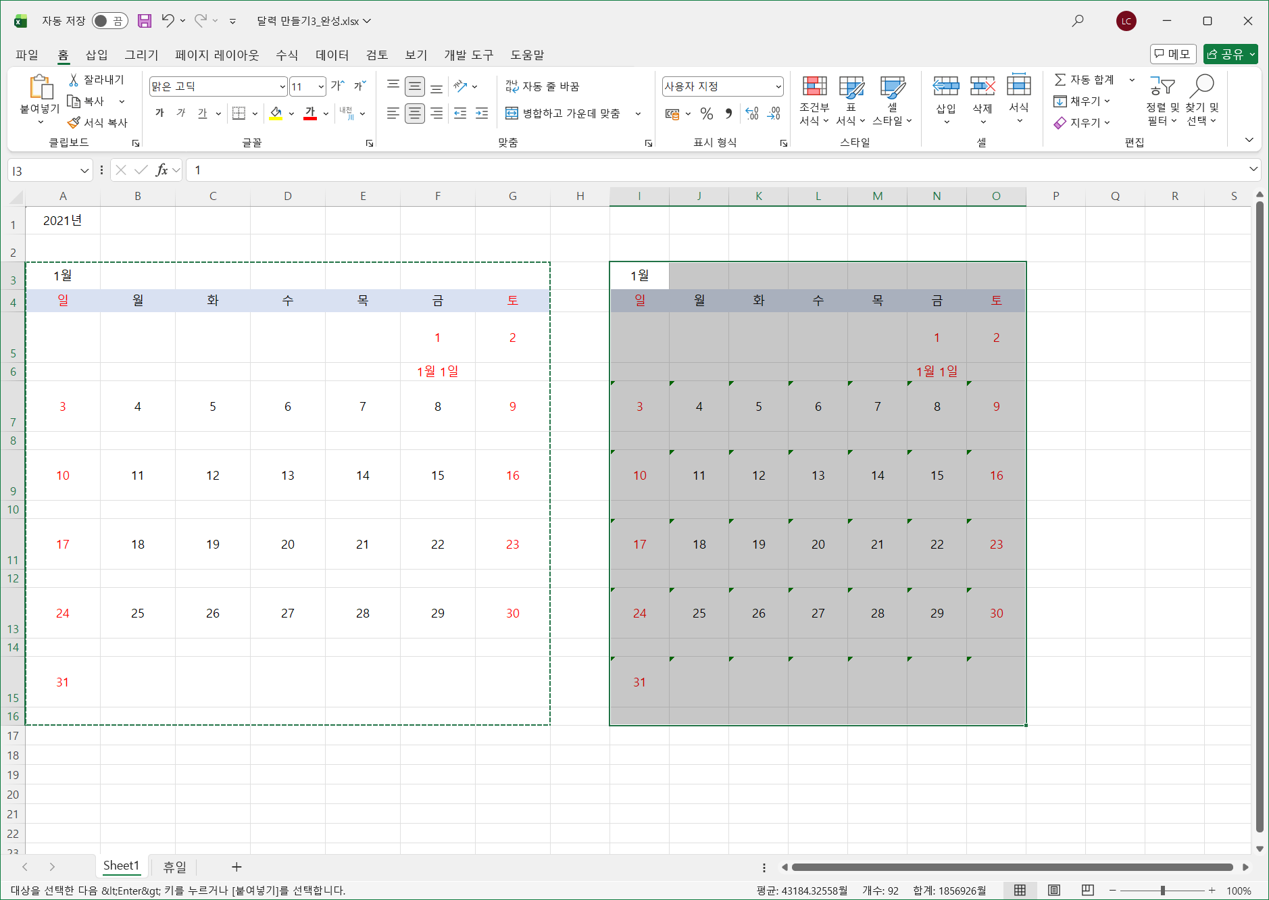The height and width of the screenshot is (900, 1269).
Task: Decrease decimal places
Action: (x=774, y=114)
